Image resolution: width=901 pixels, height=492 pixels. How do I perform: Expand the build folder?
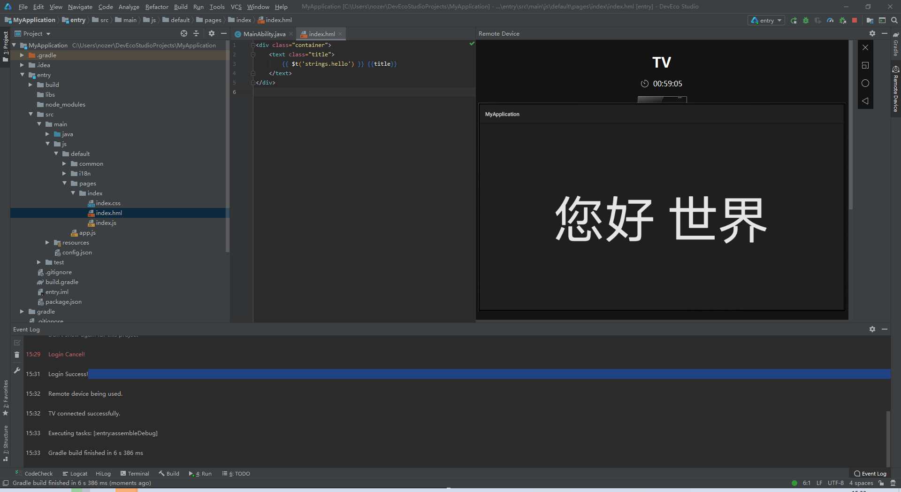click(x=31, y=85)
